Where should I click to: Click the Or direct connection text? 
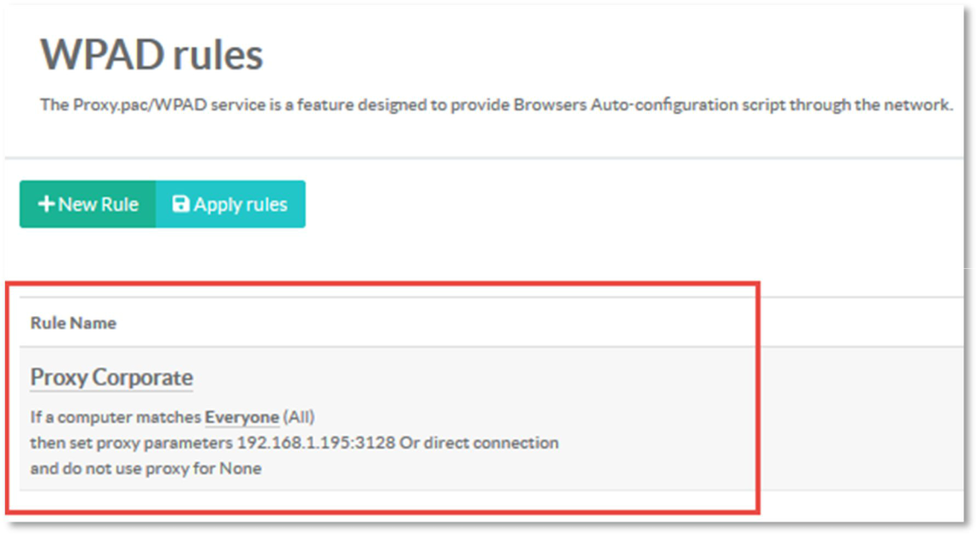coord(479,444)
